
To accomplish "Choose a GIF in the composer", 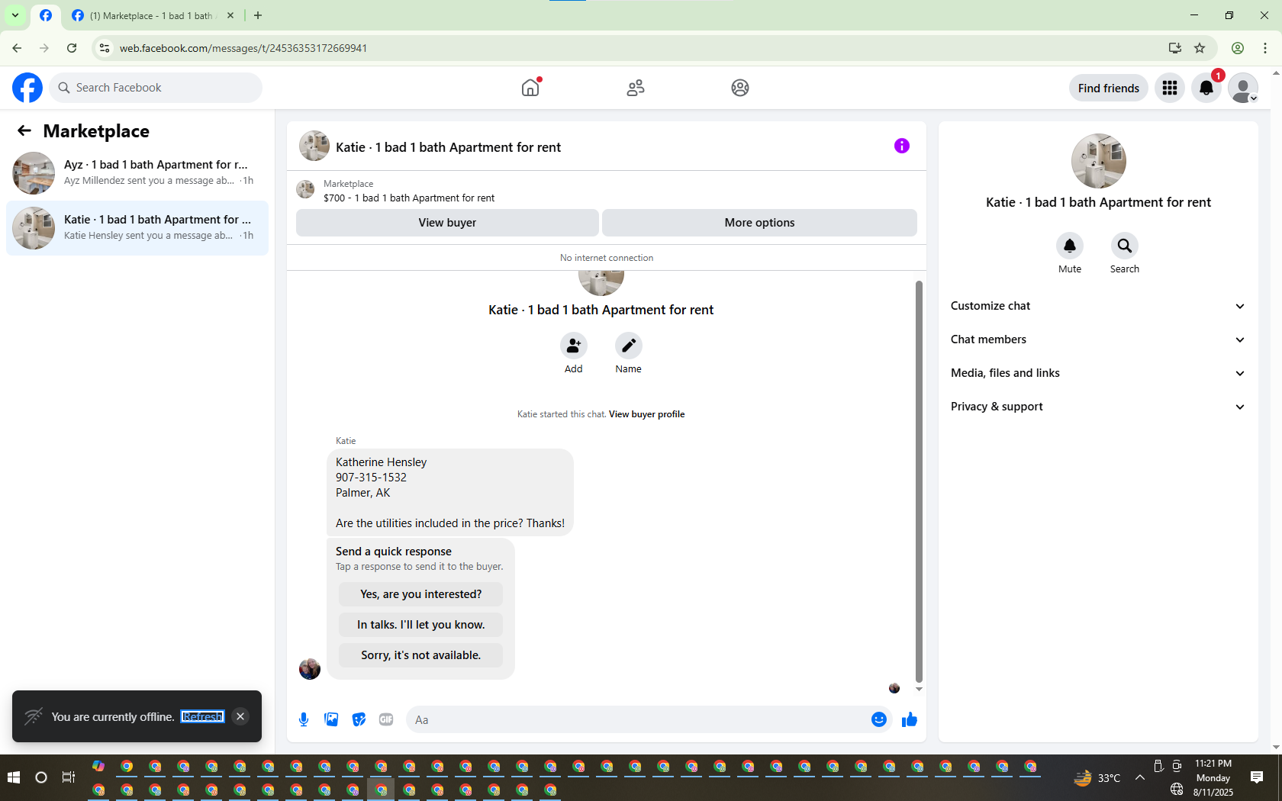I will 386,719.
